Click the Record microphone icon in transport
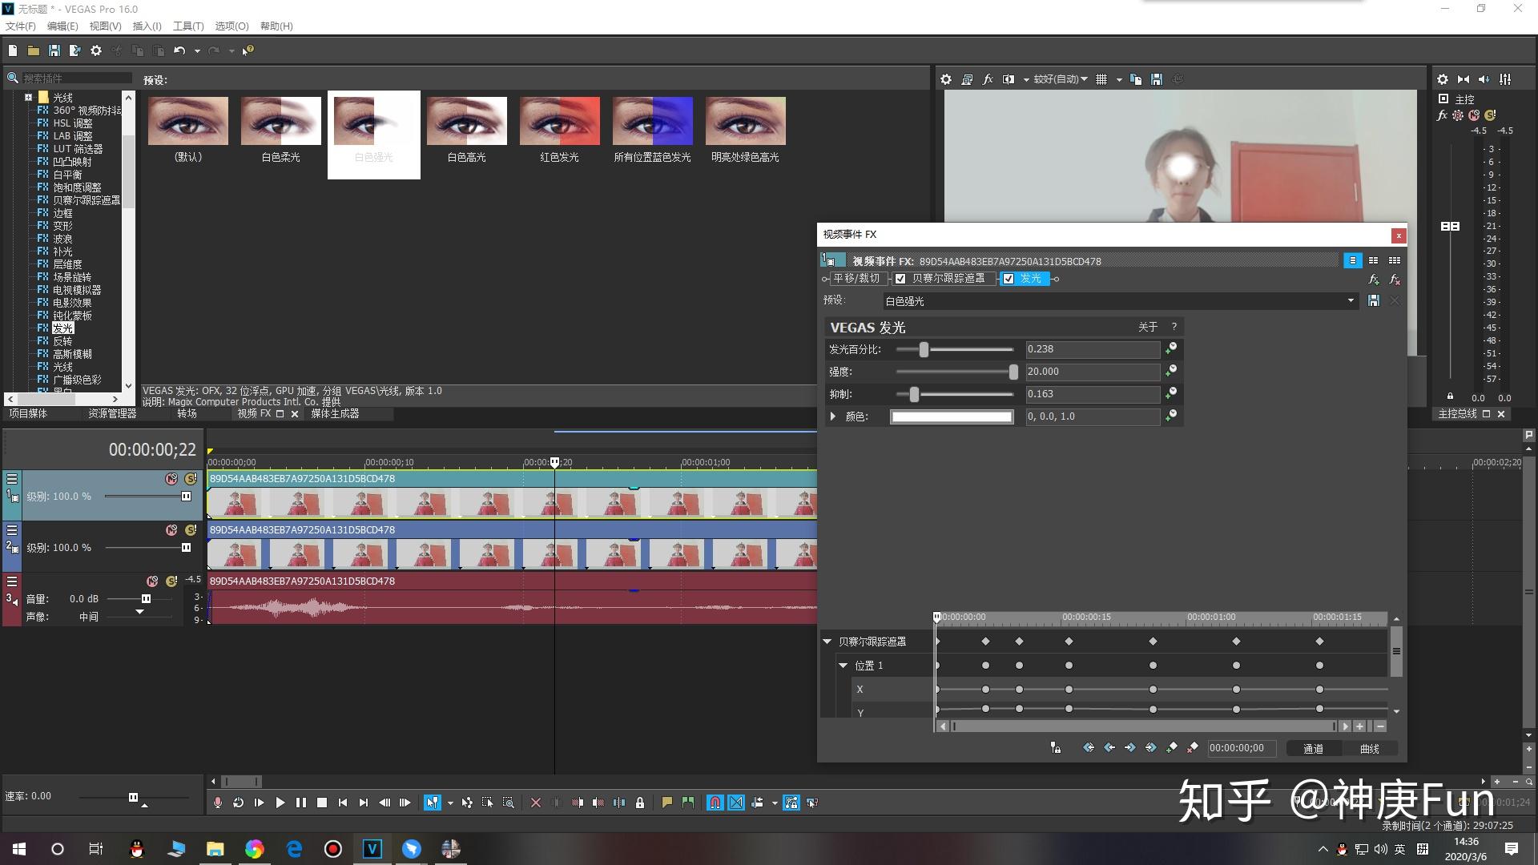1538x865 pixels. tap(217, 803)
